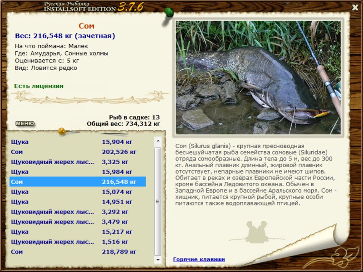Click the Сом fish title

pyautogui.click(x=86, y=26)
